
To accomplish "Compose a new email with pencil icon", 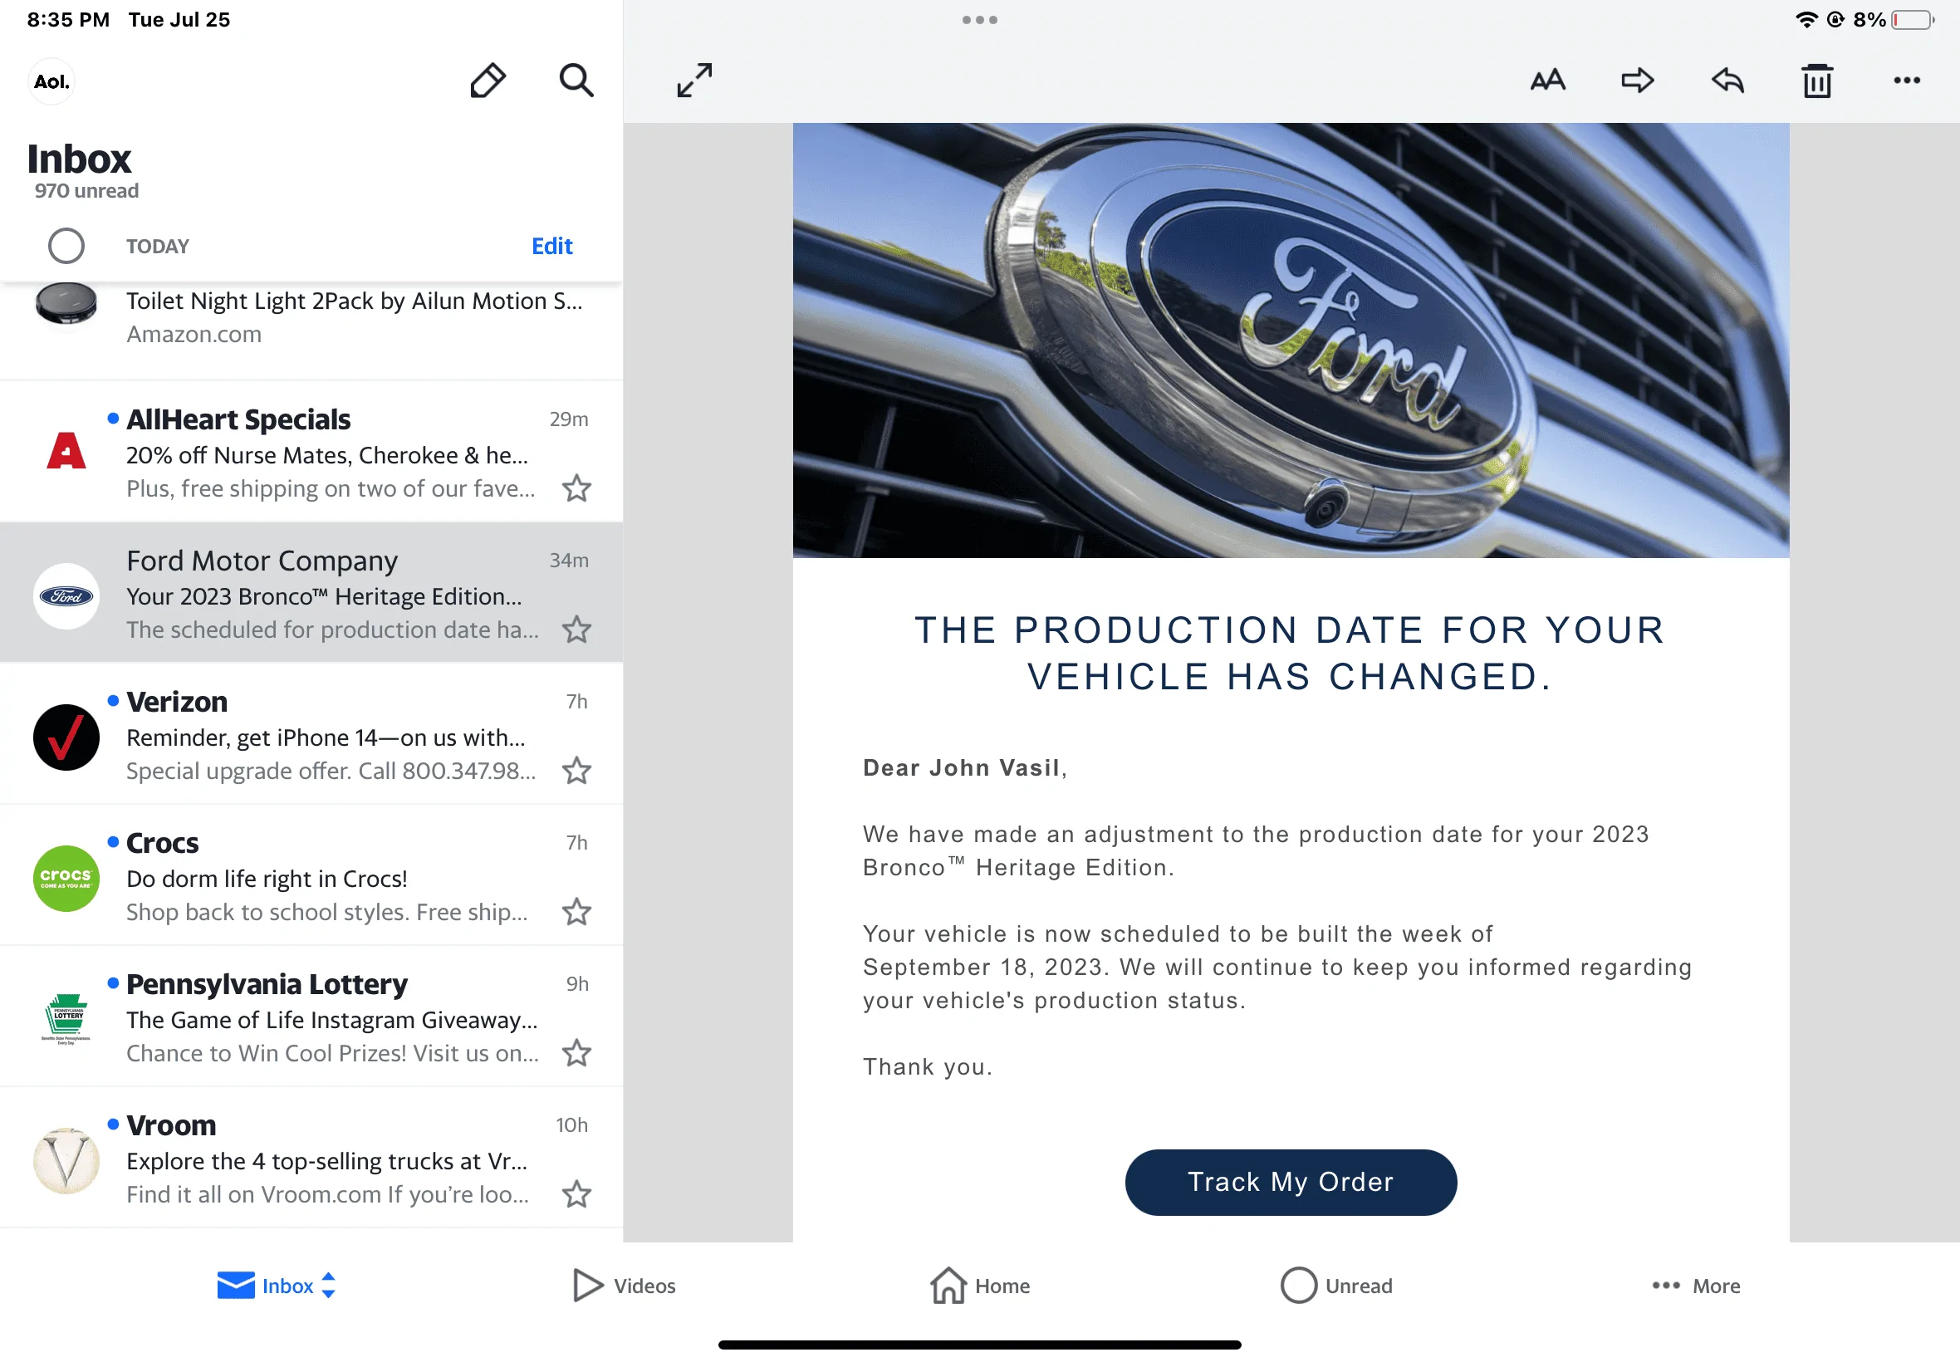I will (x=488, y=81).
